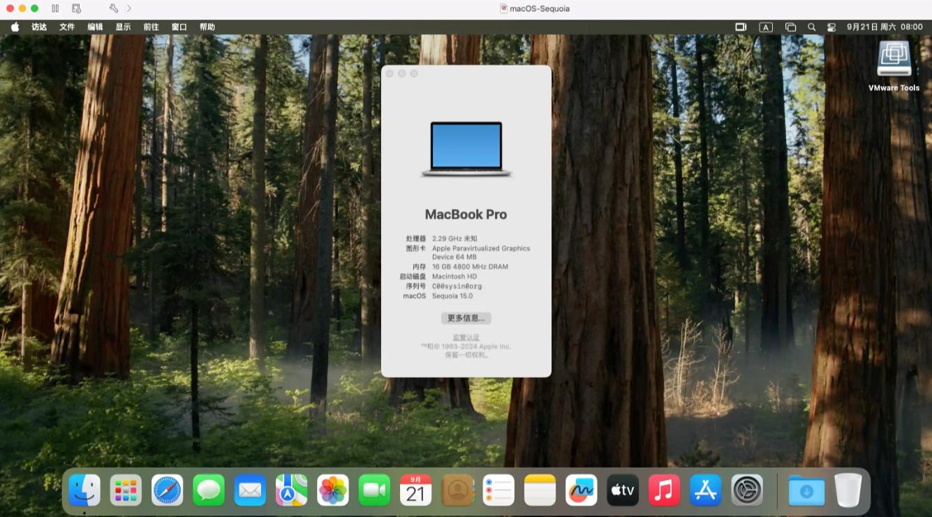Close the About This Mac window

[x=390, y=73]
